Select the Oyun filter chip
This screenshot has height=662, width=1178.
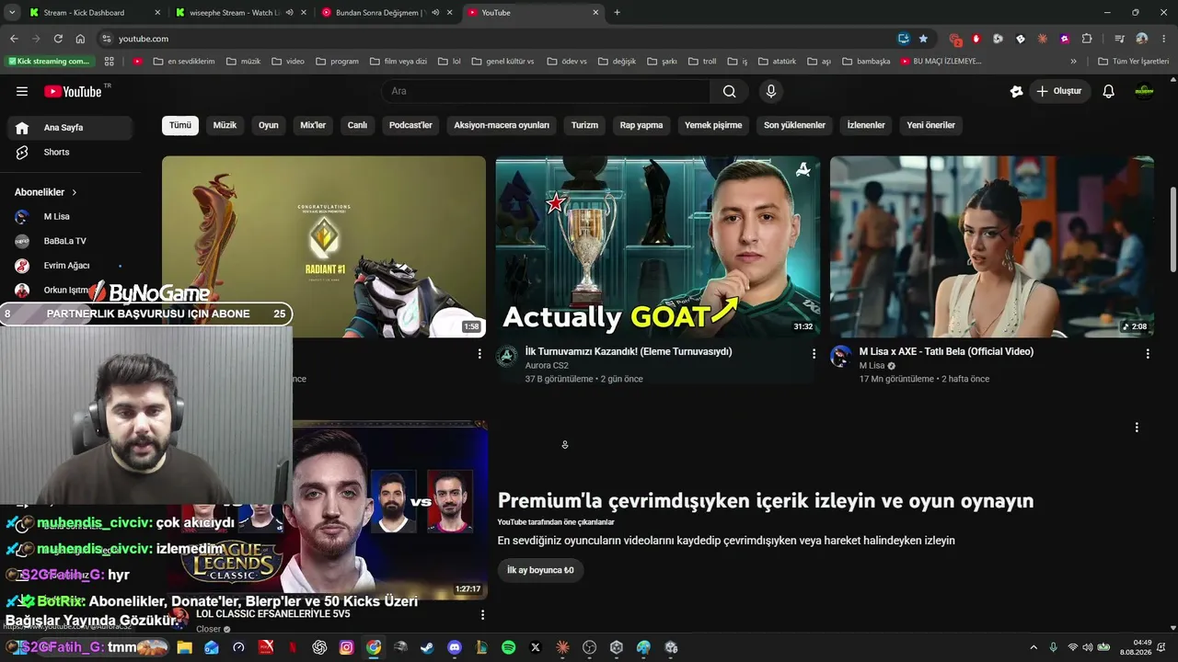point(269,125)
